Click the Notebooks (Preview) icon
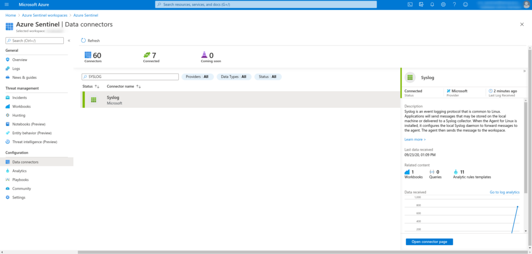 (x=8, y=124)
